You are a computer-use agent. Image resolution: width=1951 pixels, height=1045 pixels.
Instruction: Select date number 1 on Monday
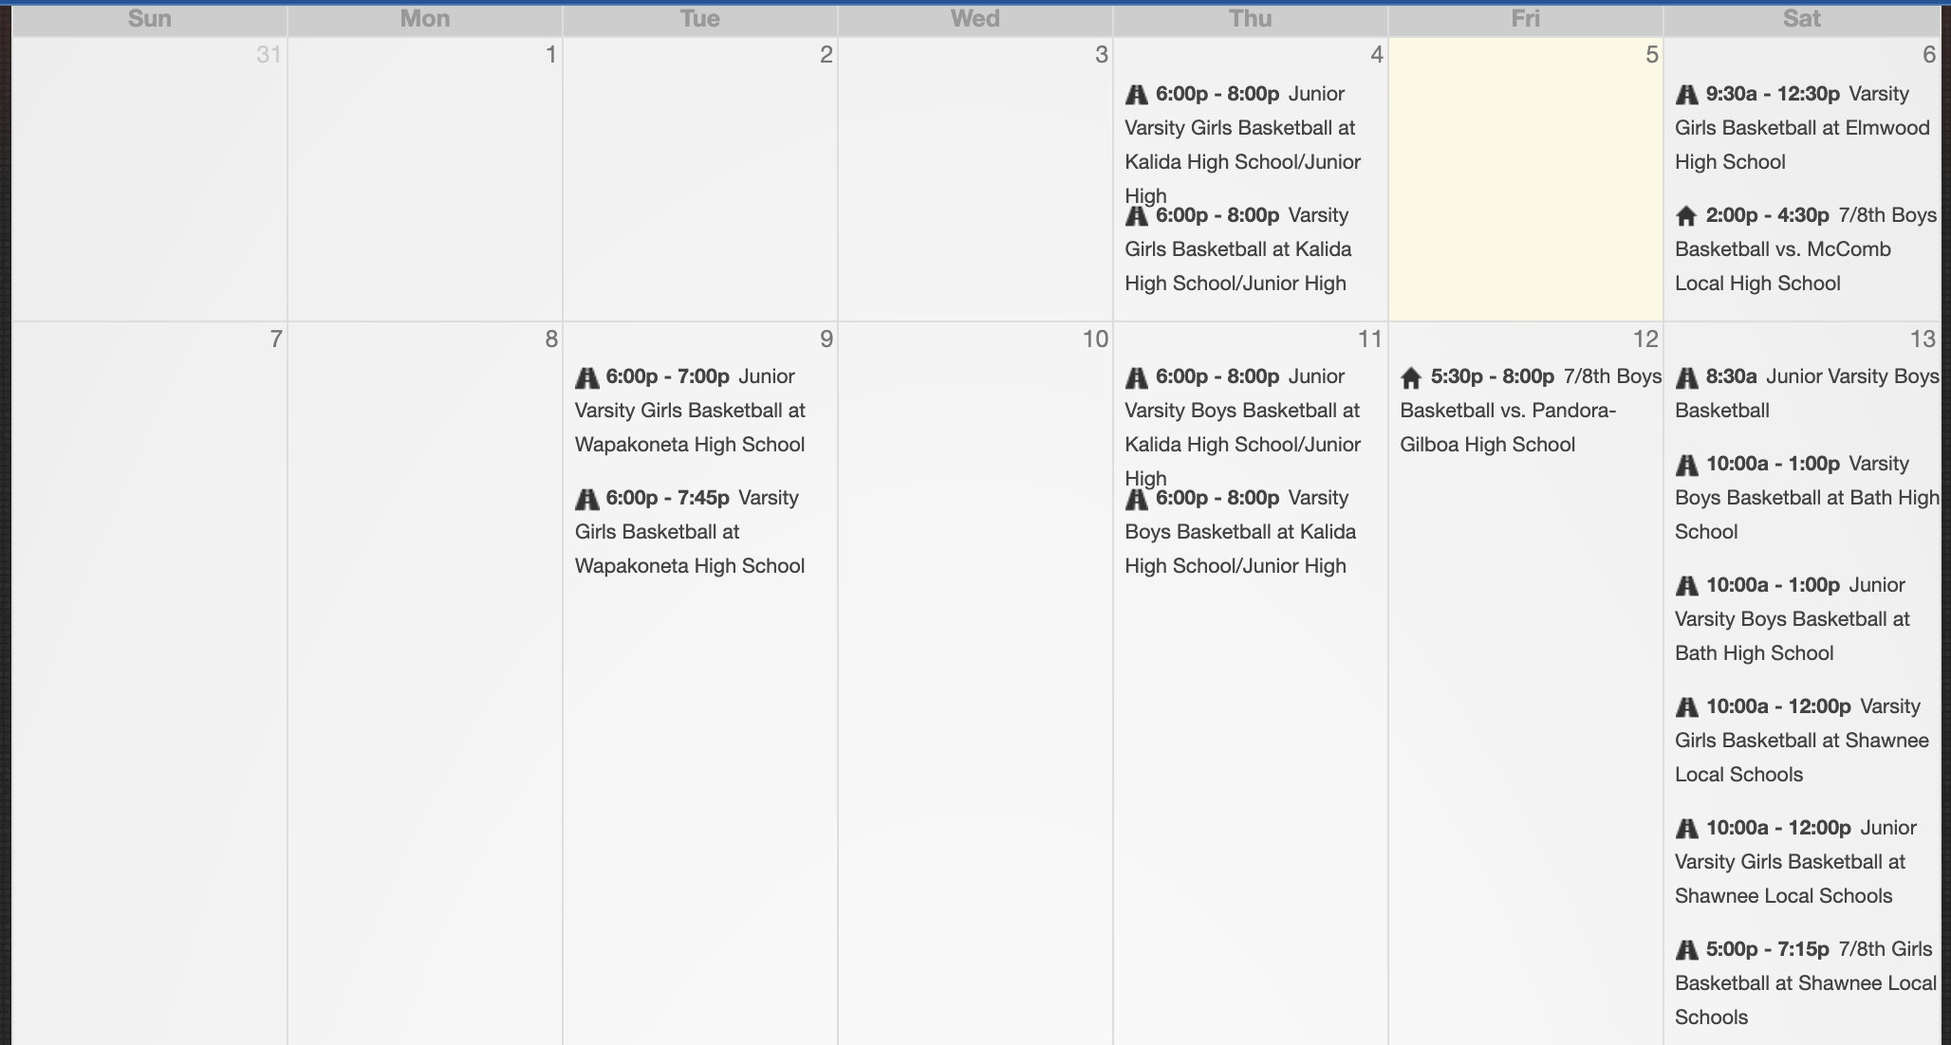click(x=550, y=55)
